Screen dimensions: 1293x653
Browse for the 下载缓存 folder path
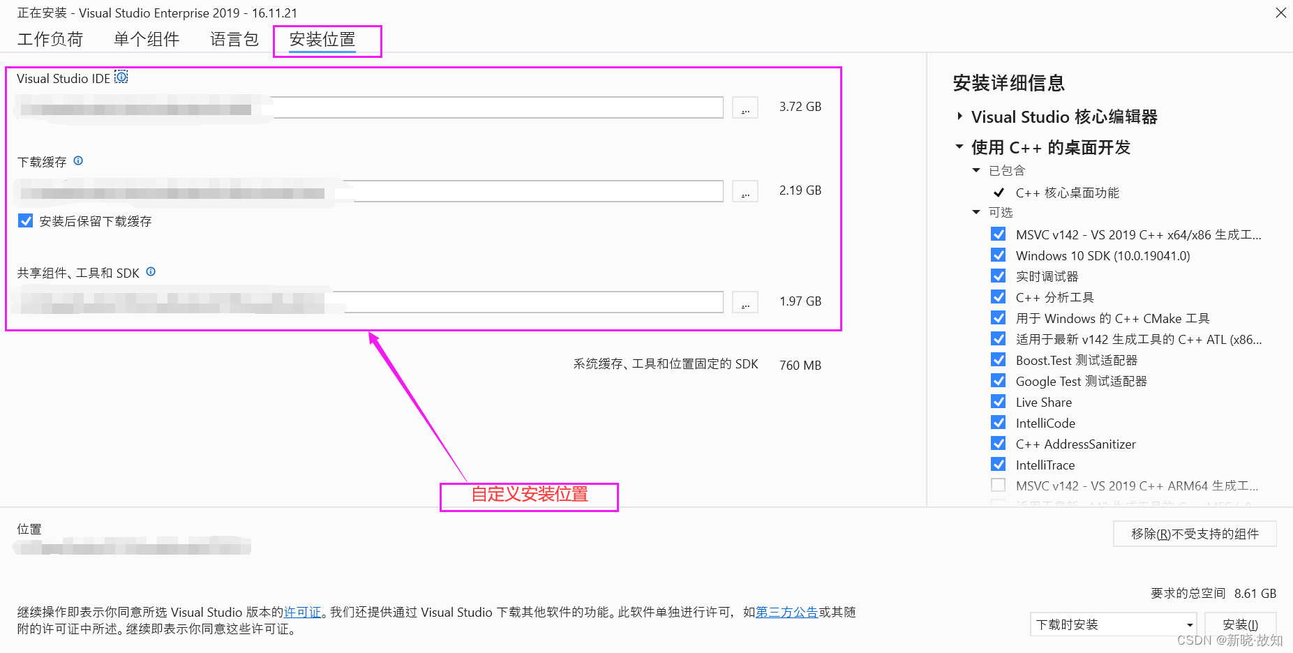(x=745, y=191)
